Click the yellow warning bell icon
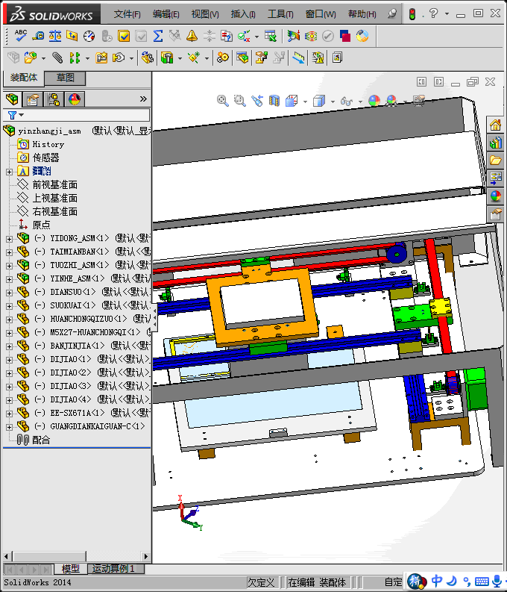The height and width of the screenshot is (592, 507). (x=192, y=36)
